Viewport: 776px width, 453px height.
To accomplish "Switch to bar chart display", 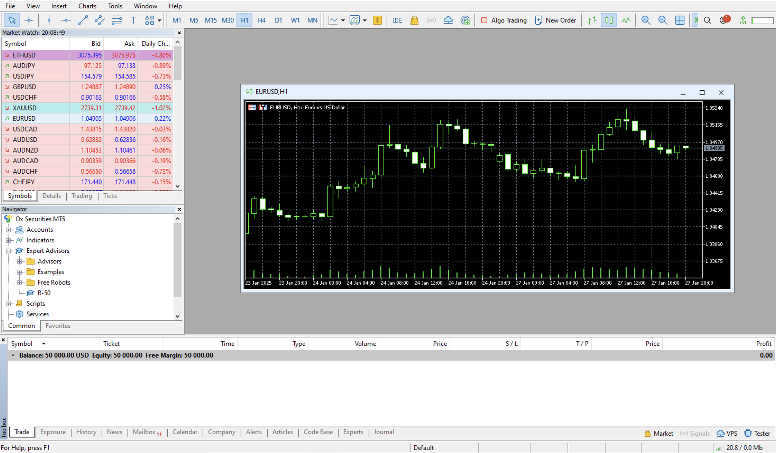I will 592,20.
